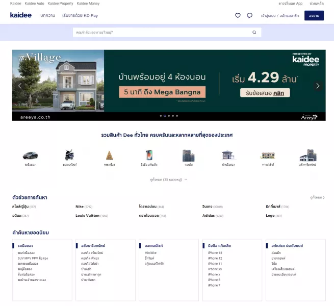
Task: Open the second-hand house category icon
Action: (x=228, y=155)
